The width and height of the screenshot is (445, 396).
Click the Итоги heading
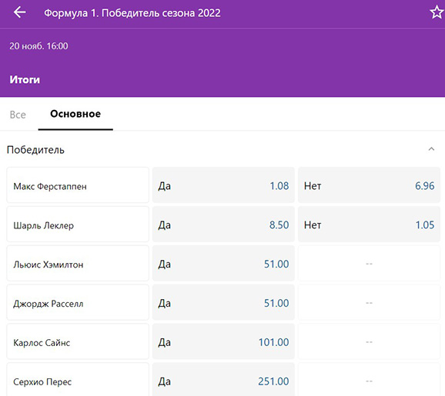click(25, 80)
